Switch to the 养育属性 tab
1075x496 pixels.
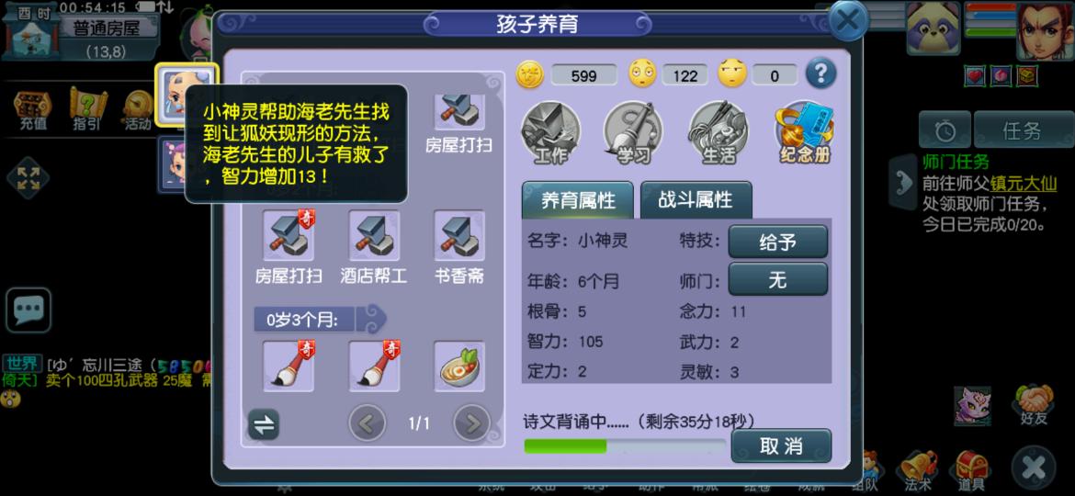coord(578,200)
